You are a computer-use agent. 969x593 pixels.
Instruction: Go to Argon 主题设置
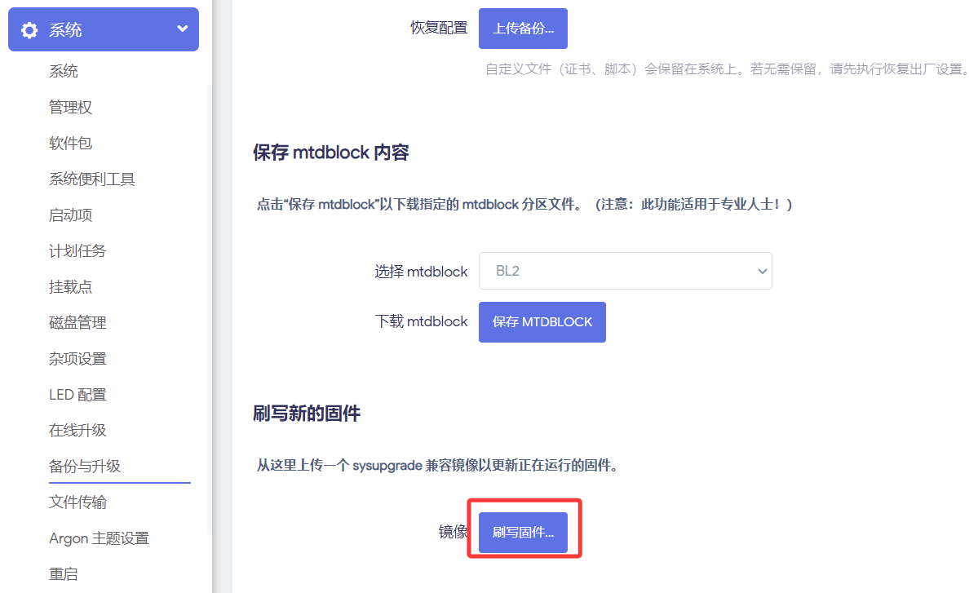point(99,538)
